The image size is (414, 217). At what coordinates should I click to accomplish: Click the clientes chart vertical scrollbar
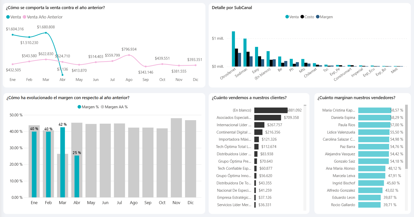click(x=305, y=157)
